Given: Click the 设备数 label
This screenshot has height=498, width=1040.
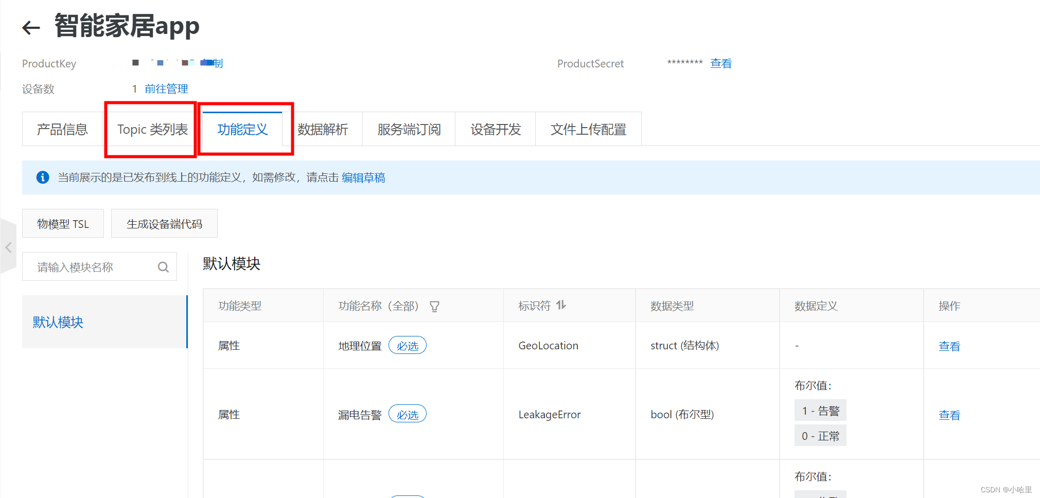Looking at the screenshot, I should pyautogui.click(x=38, y=89).
